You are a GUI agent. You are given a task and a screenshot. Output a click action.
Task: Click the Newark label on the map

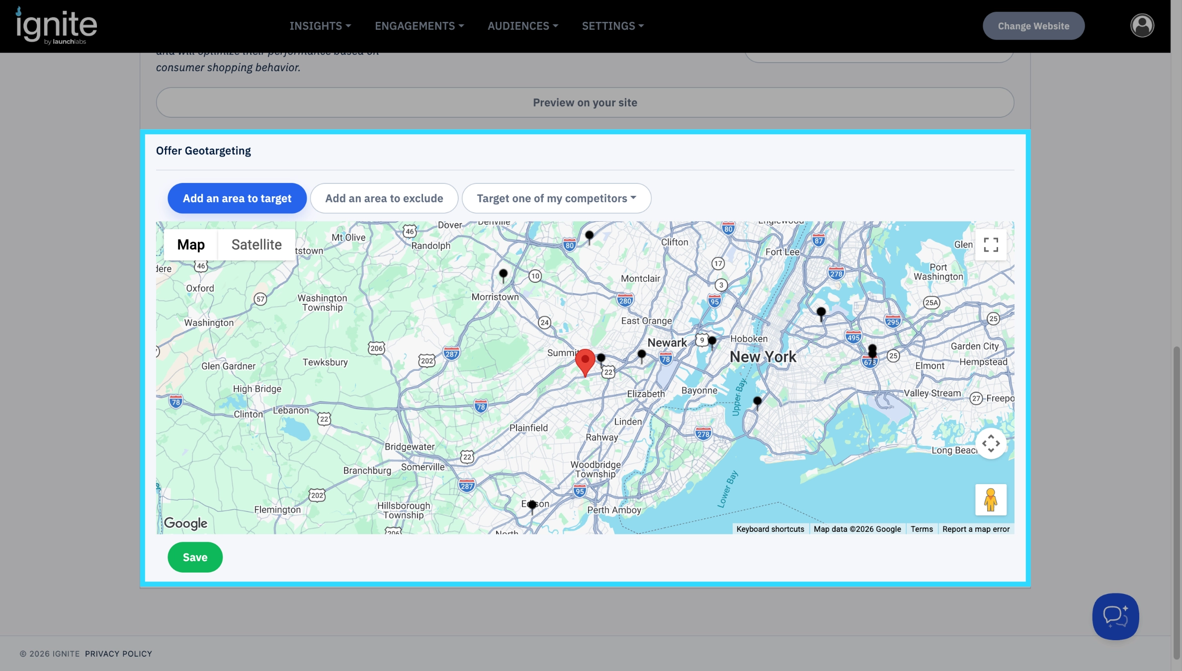point(667,342)
